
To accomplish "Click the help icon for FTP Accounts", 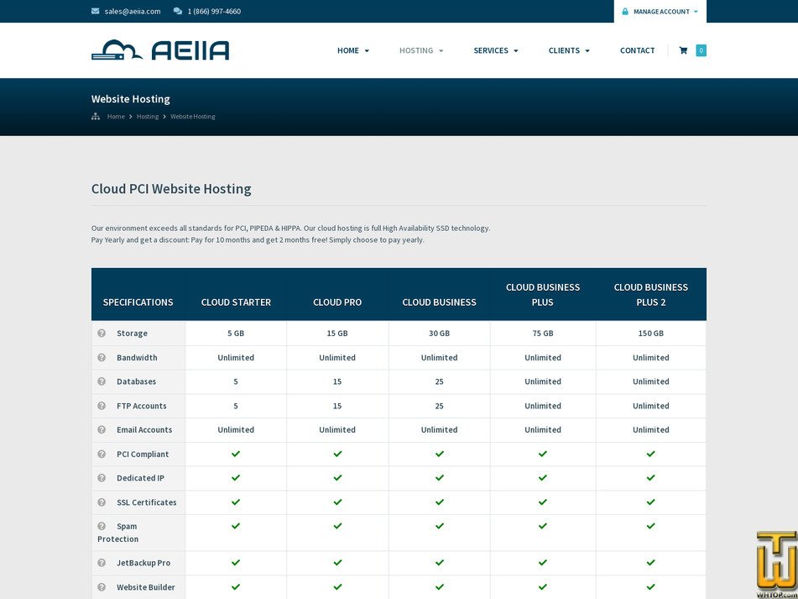I will pos(102,406).
